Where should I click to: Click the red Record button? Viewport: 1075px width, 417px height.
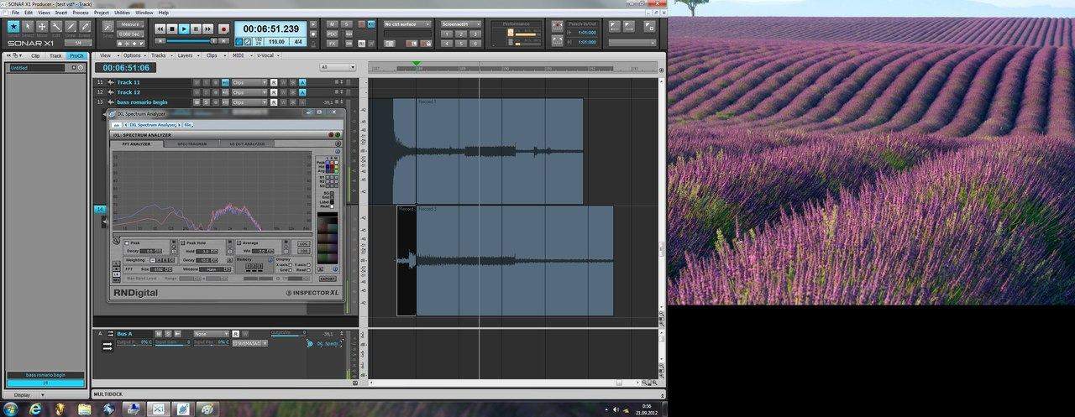(x=223, y=29)
